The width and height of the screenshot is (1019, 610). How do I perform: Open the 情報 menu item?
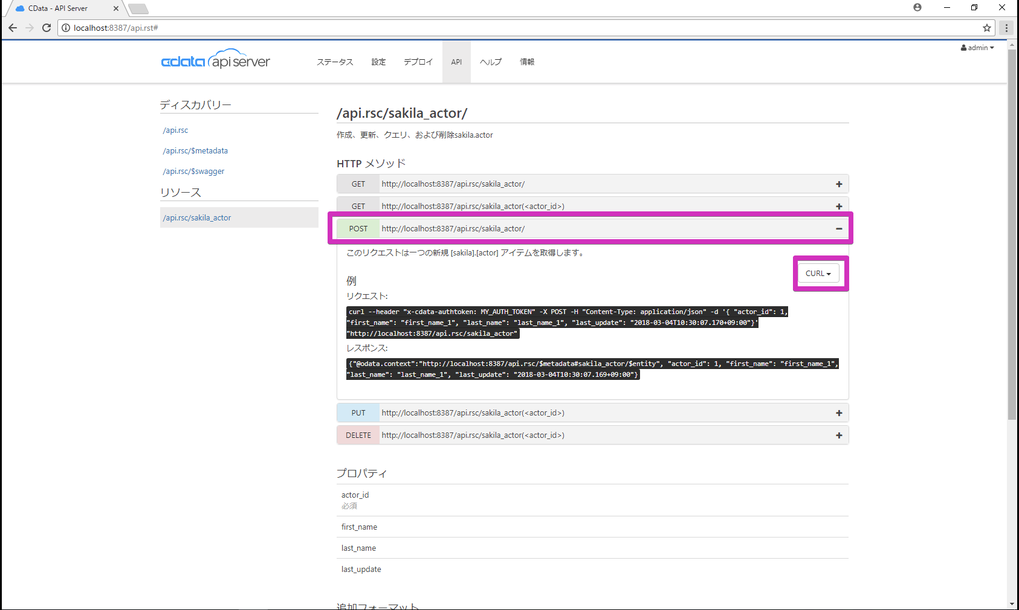pyautogui.click(x=527, y=62)
